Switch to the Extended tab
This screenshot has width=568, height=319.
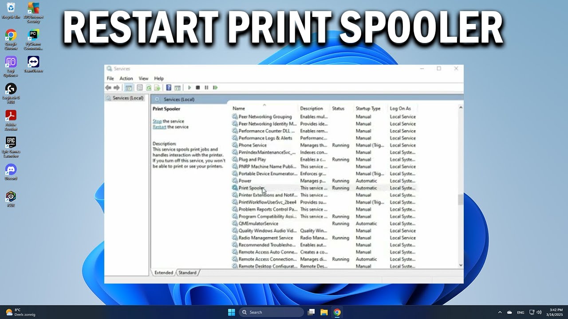pyautogui.click(x=164, y=273)
